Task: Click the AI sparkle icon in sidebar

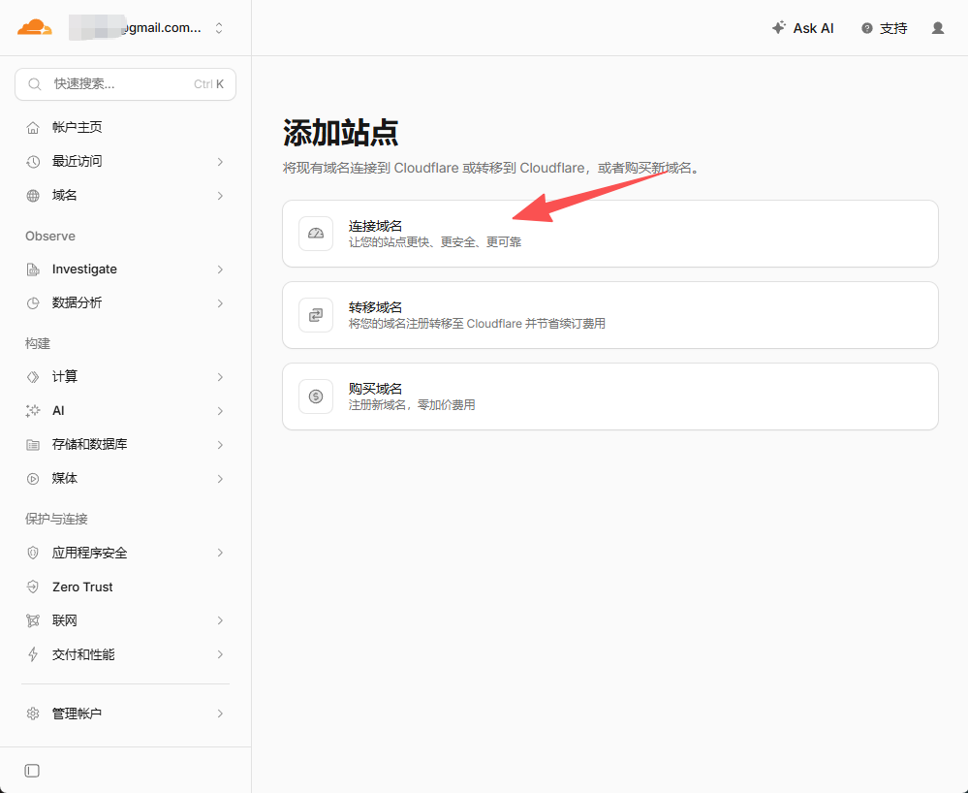Action: (33, 411)
